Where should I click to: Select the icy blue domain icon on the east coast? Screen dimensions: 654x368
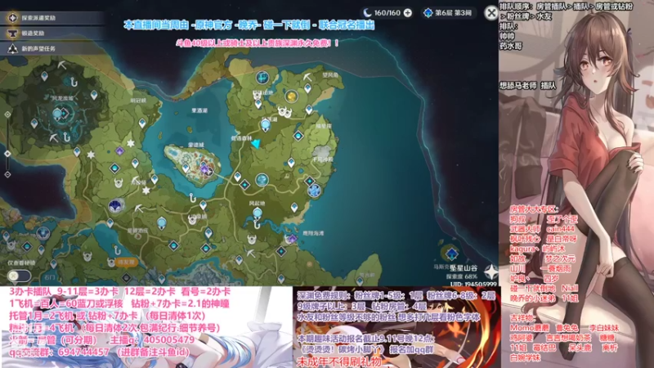(x=314, y=191)
